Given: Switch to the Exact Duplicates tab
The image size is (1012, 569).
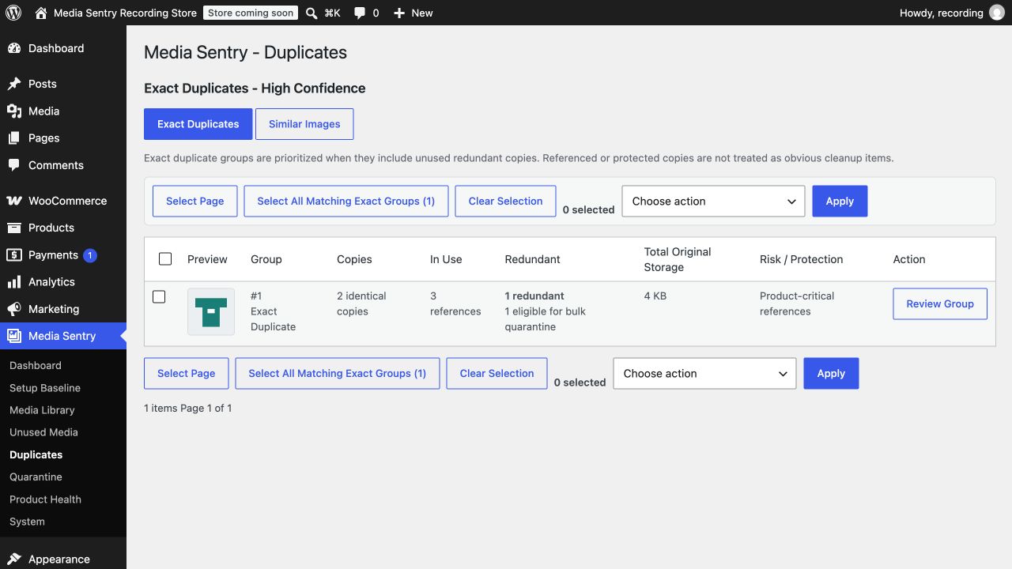Looking at the screenshot, I should (198, 124).
